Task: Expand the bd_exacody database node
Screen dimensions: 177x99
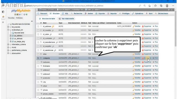Action: point(8,27)
